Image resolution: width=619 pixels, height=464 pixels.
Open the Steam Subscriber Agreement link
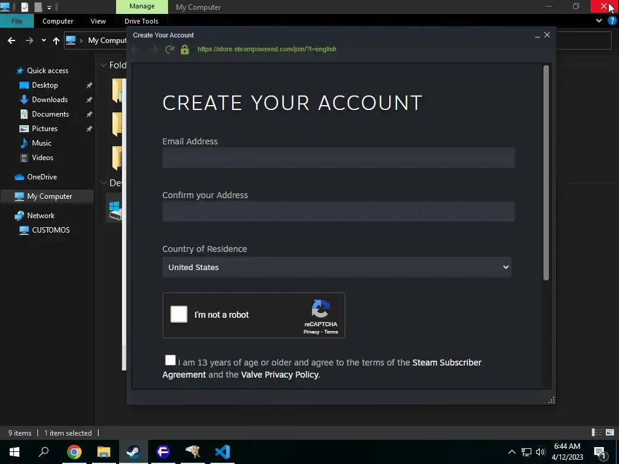[x=447, y=362]
